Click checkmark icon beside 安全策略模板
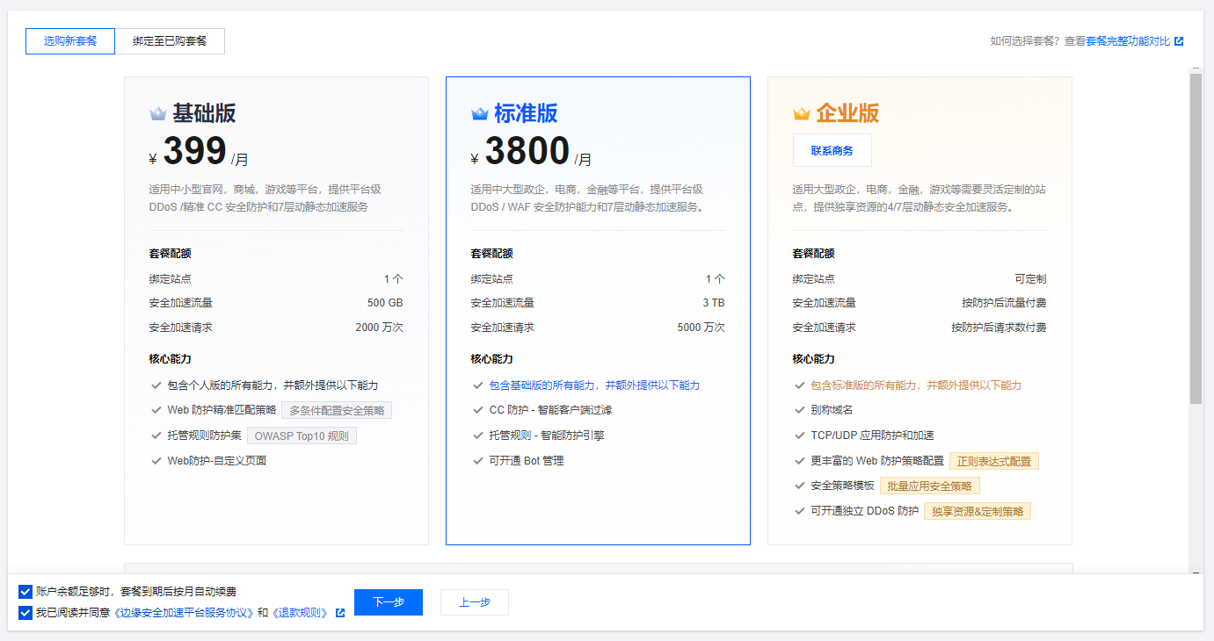The image size is (1214, 641). coord(800,486)
